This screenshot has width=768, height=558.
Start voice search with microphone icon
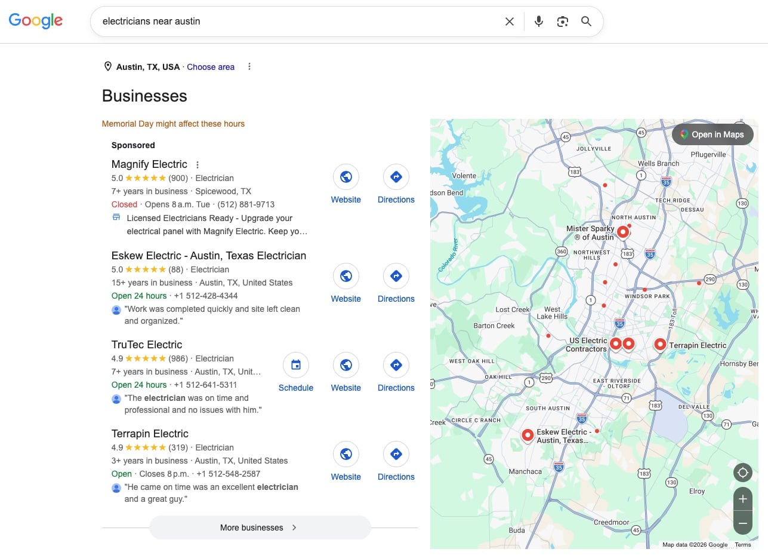point(539,22)
